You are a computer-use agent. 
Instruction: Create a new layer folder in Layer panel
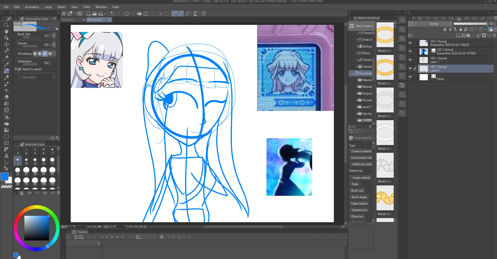click(x=469, y=36)
